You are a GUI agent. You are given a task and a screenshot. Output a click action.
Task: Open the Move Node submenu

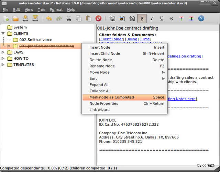(x=124, y=72)
